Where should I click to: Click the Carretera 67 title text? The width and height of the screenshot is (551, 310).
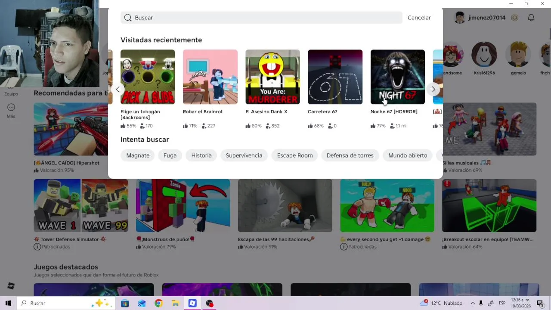(x=322, y=112)
